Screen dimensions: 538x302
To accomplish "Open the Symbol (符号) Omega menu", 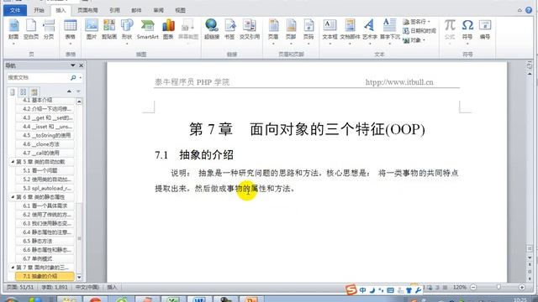I will tap(467, 32).
